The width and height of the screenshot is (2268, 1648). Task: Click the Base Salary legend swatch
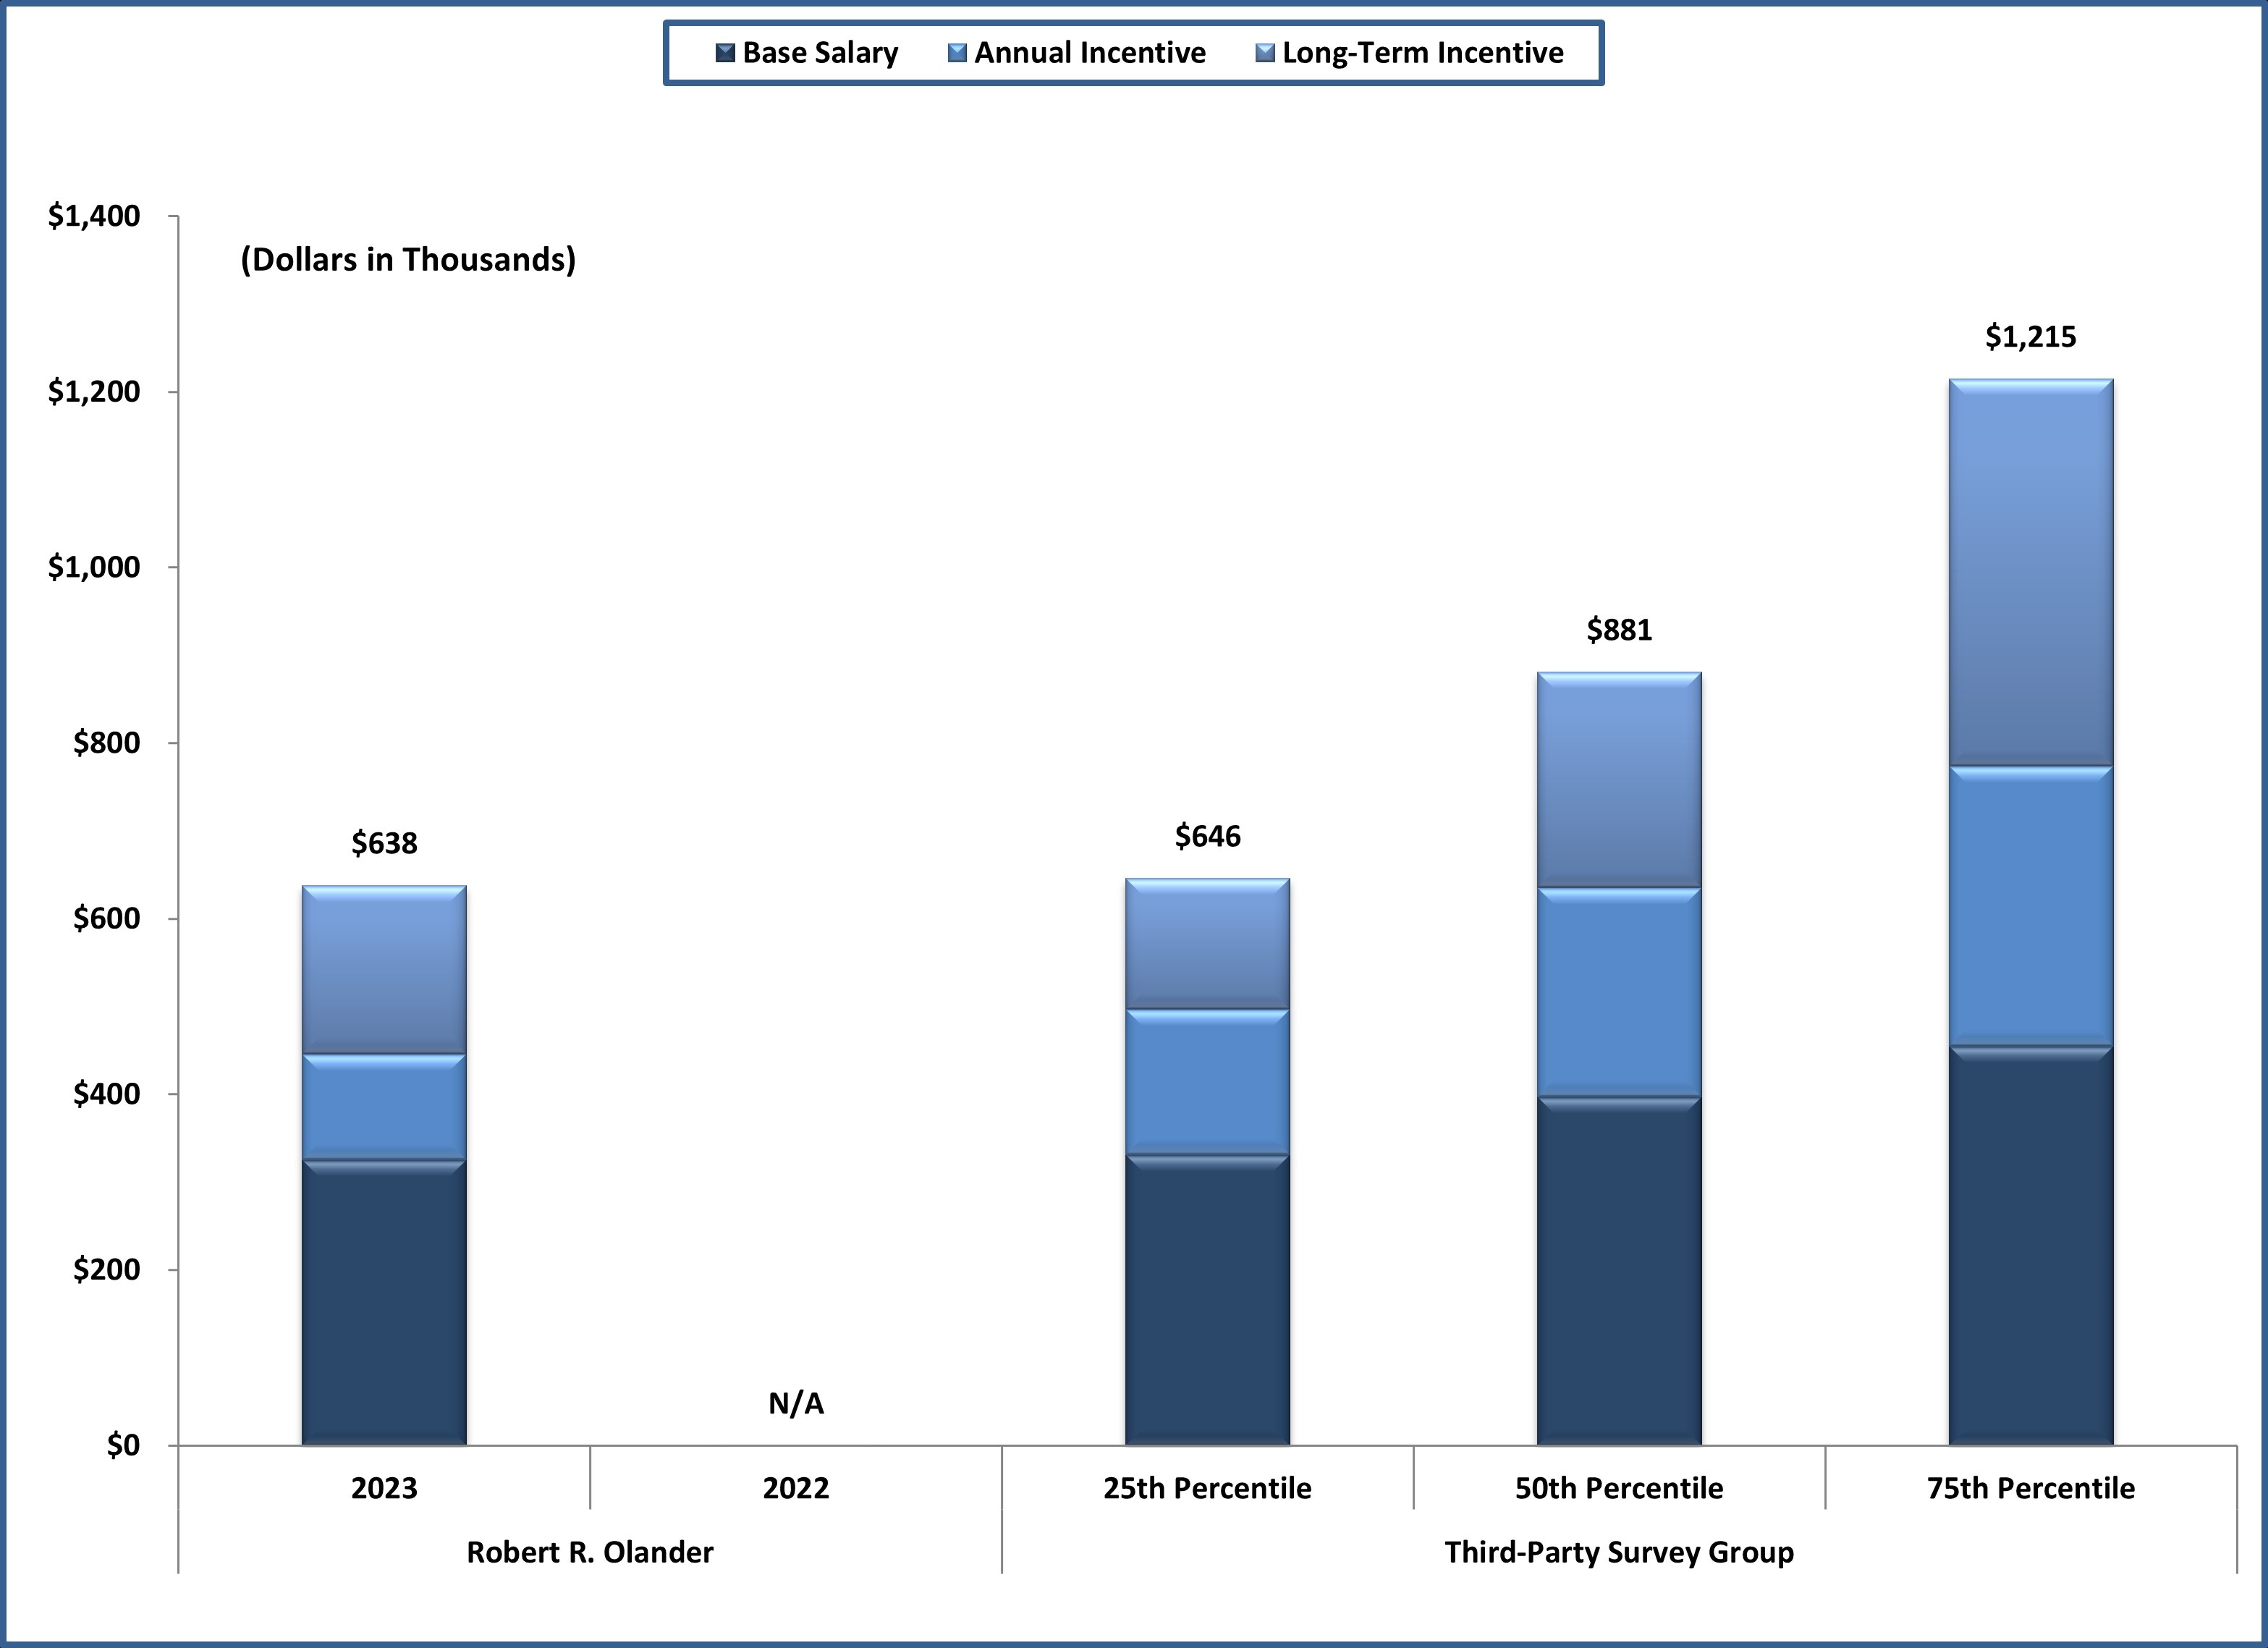point(725,53)
